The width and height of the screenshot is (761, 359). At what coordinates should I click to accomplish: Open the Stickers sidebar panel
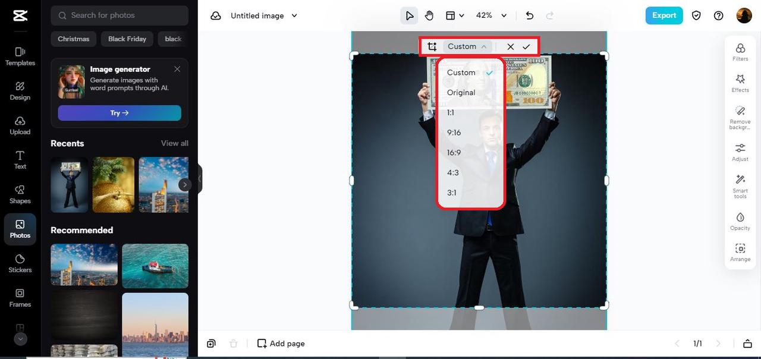[20, 263]
